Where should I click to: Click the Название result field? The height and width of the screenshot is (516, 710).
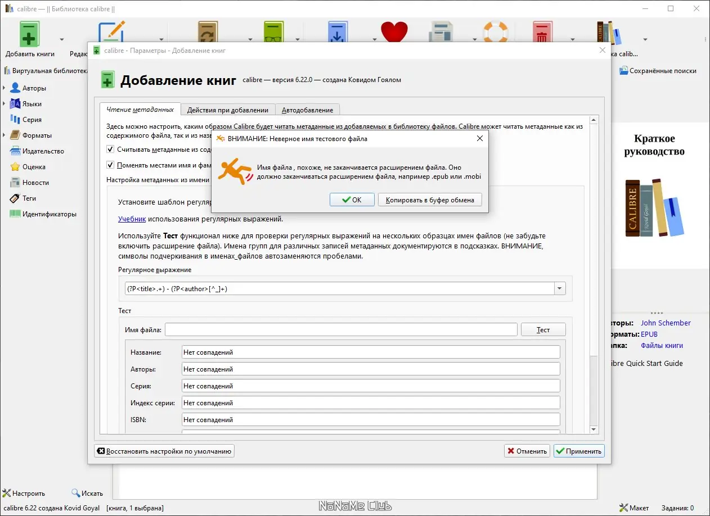coord(371,352)
